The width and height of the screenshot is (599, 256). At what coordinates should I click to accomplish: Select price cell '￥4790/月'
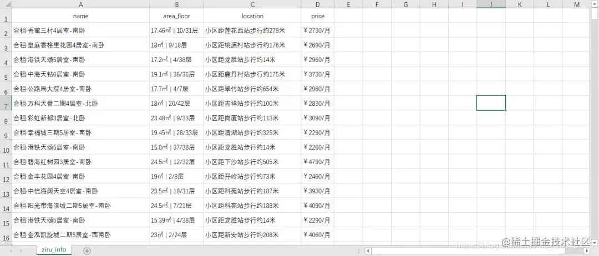coord(317,162)
